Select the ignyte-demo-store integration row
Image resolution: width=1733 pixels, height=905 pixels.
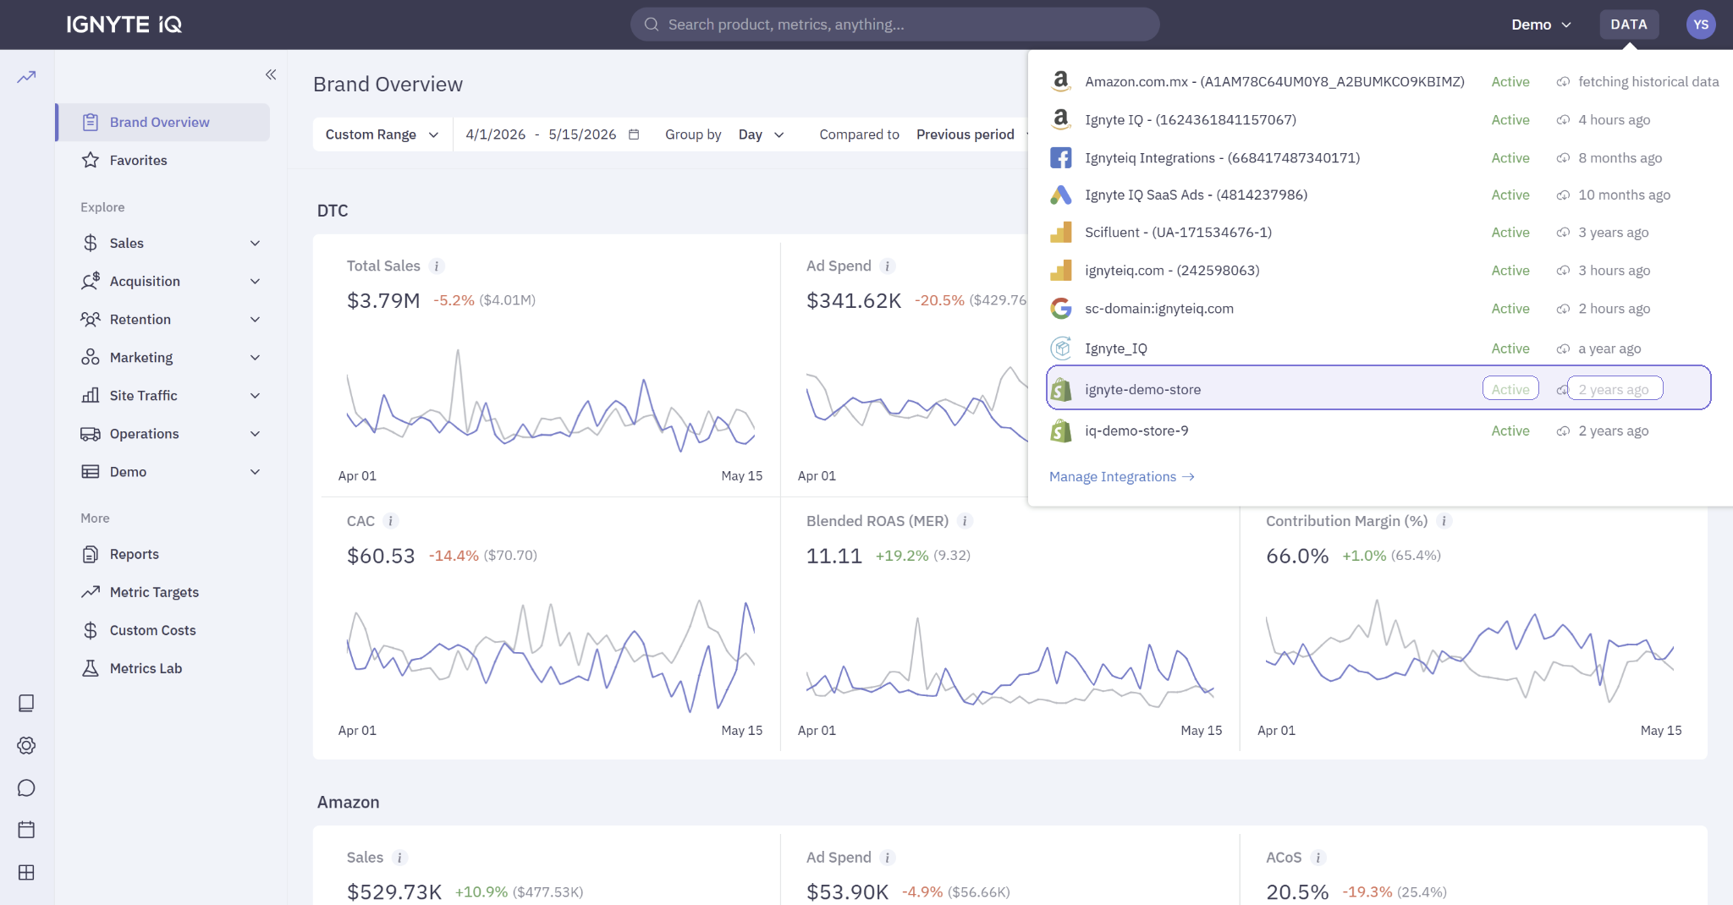(x=1378, y=388)
